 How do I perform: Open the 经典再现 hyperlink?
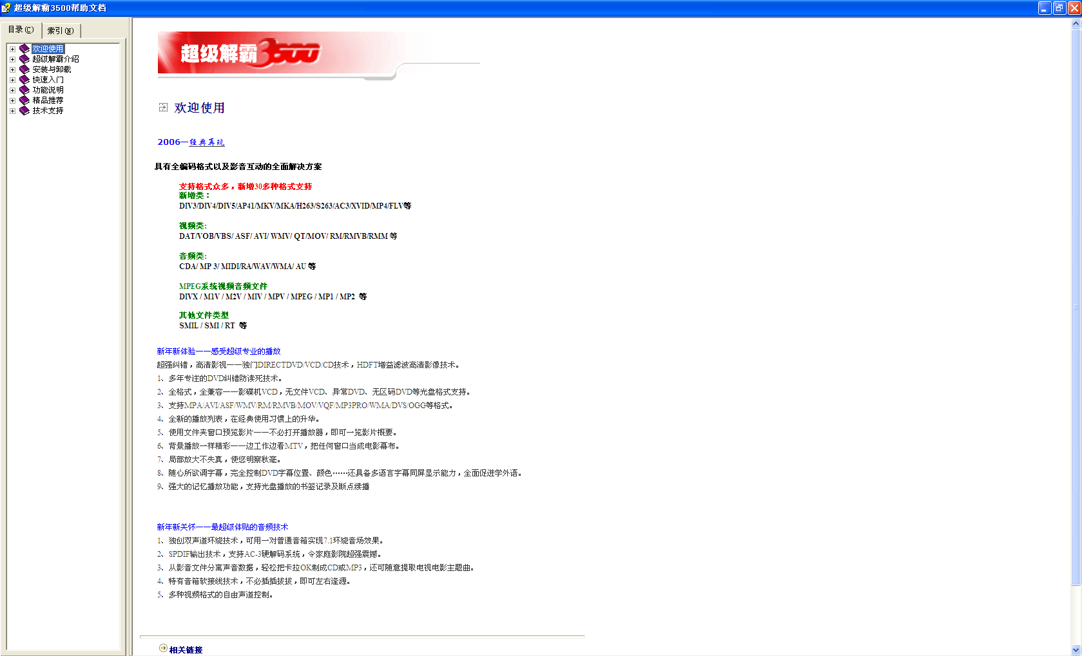click(207, 142)
